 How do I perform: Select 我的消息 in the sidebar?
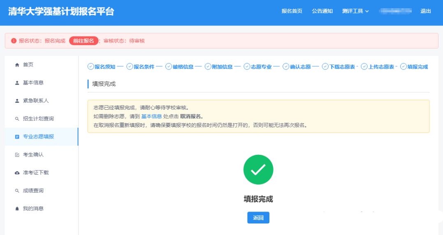pyautogui.click(x=42, y=209)
